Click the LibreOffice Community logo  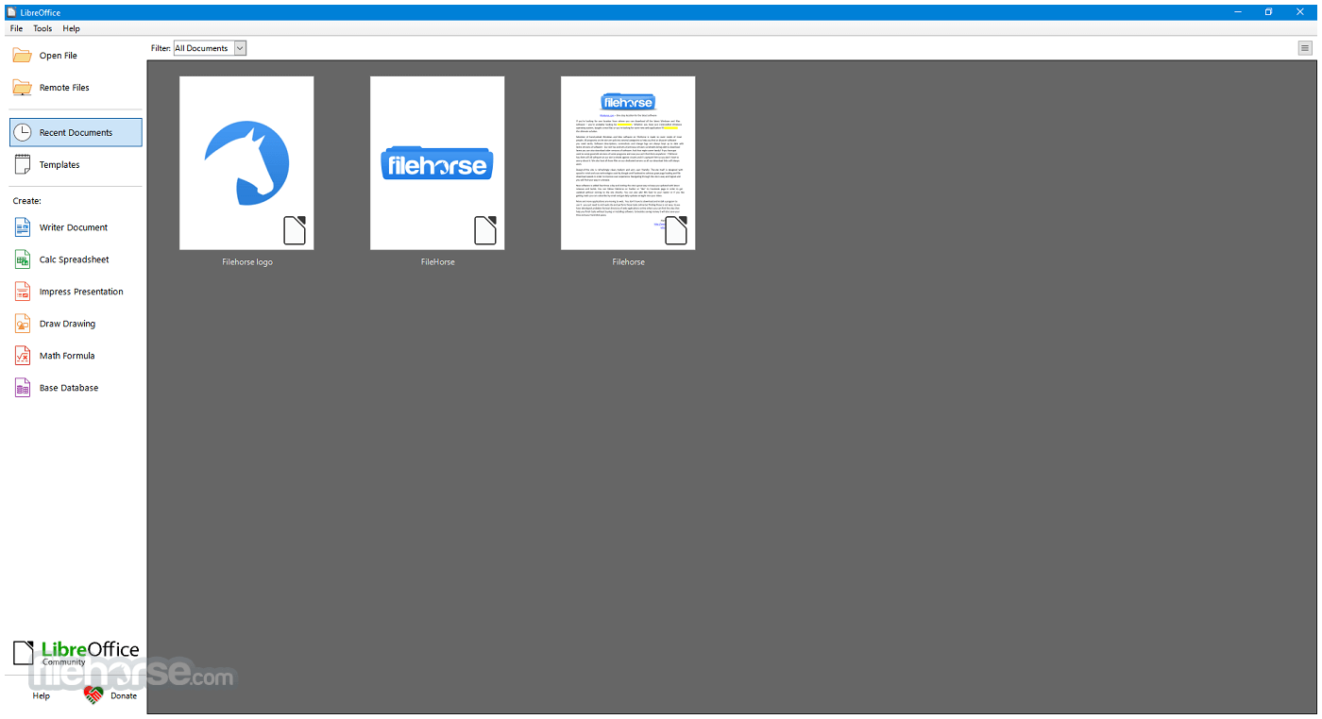point(76,653)
